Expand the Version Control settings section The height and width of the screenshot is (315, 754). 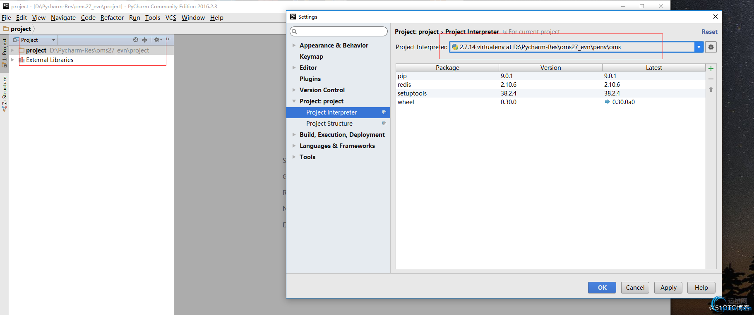[294, 90]
